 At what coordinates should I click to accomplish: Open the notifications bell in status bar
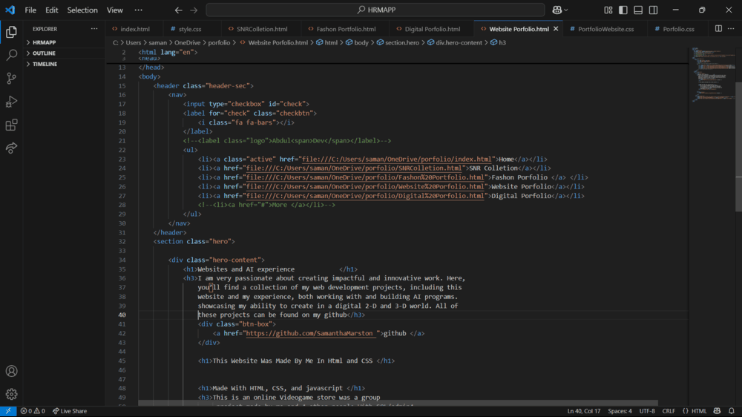coord(732,411)
